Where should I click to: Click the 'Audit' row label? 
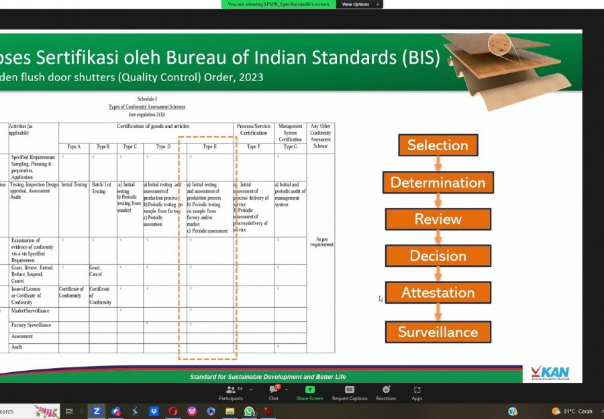(x=17, y=347)
